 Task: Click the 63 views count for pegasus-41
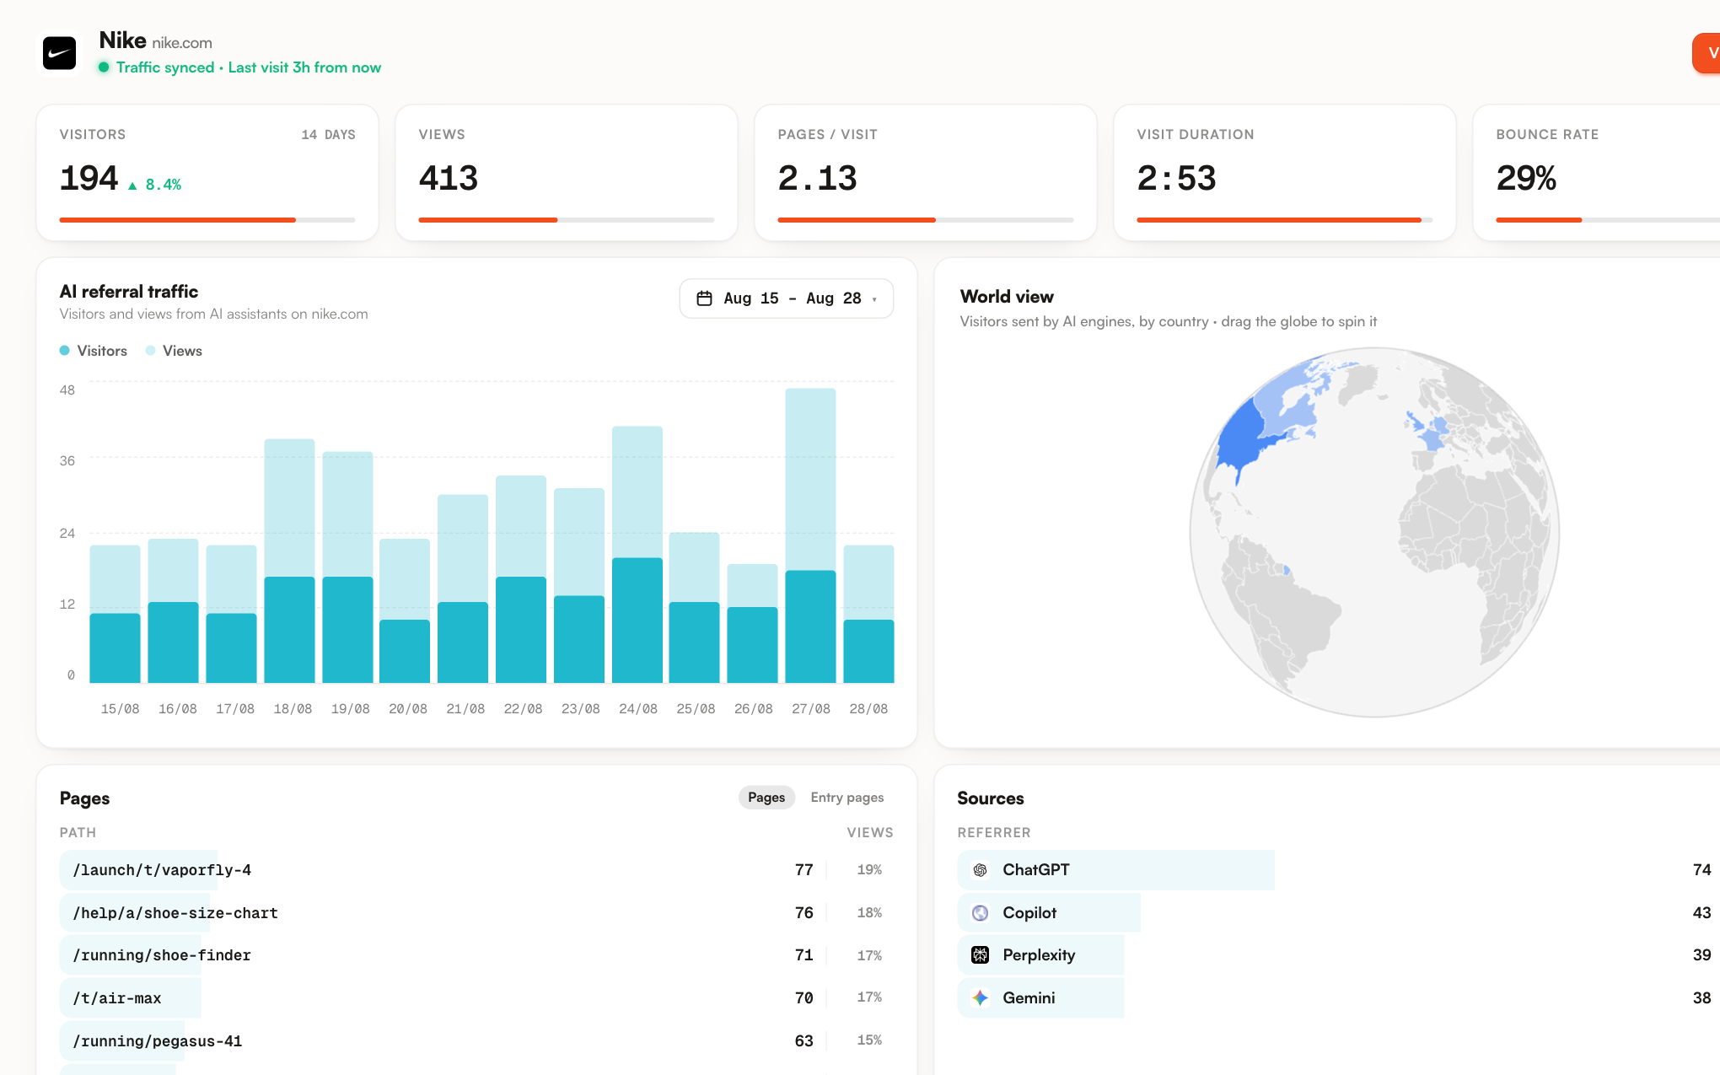click(x=804, y=1041)
